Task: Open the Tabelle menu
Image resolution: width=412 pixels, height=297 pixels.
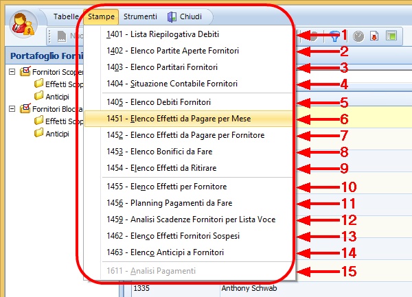Action: pyautogui.click(x=67, y=16)
